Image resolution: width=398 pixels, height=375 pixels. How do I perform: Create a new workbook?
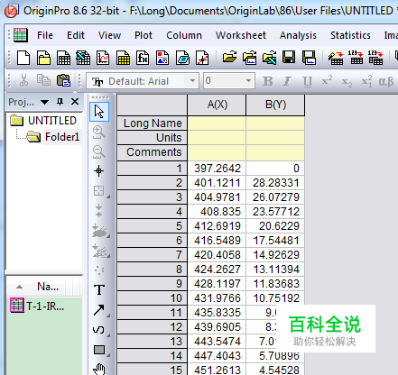[x=63, y=58]
